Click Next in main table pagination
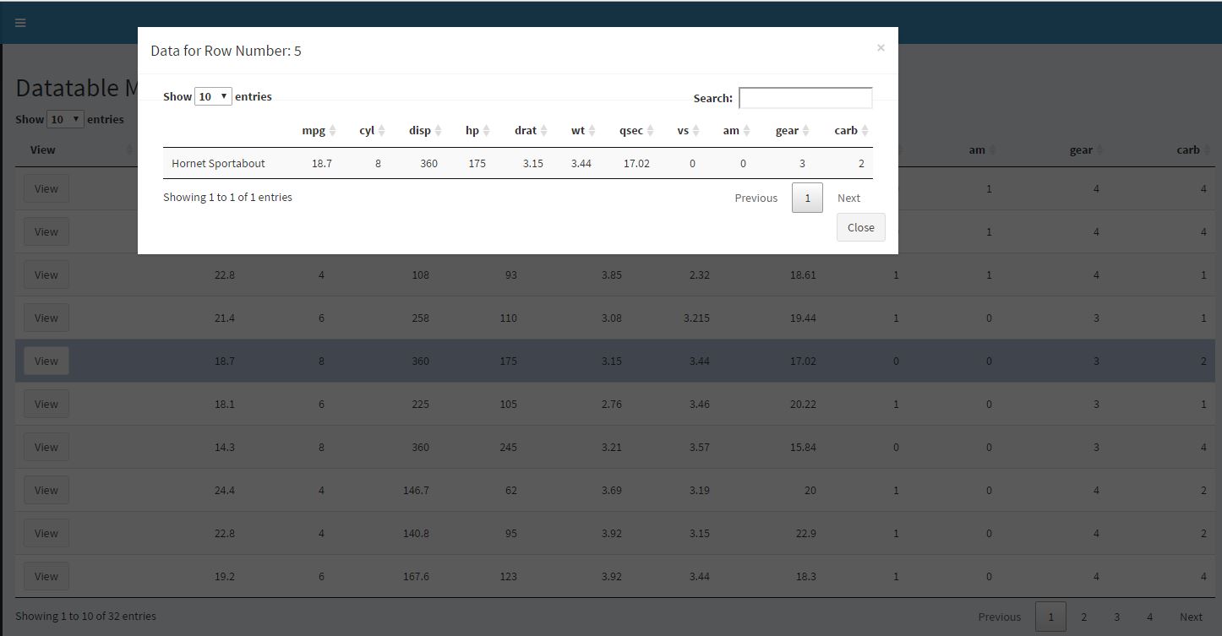Viewport: 1222px width, 636px height. [x=1191, y=617]
